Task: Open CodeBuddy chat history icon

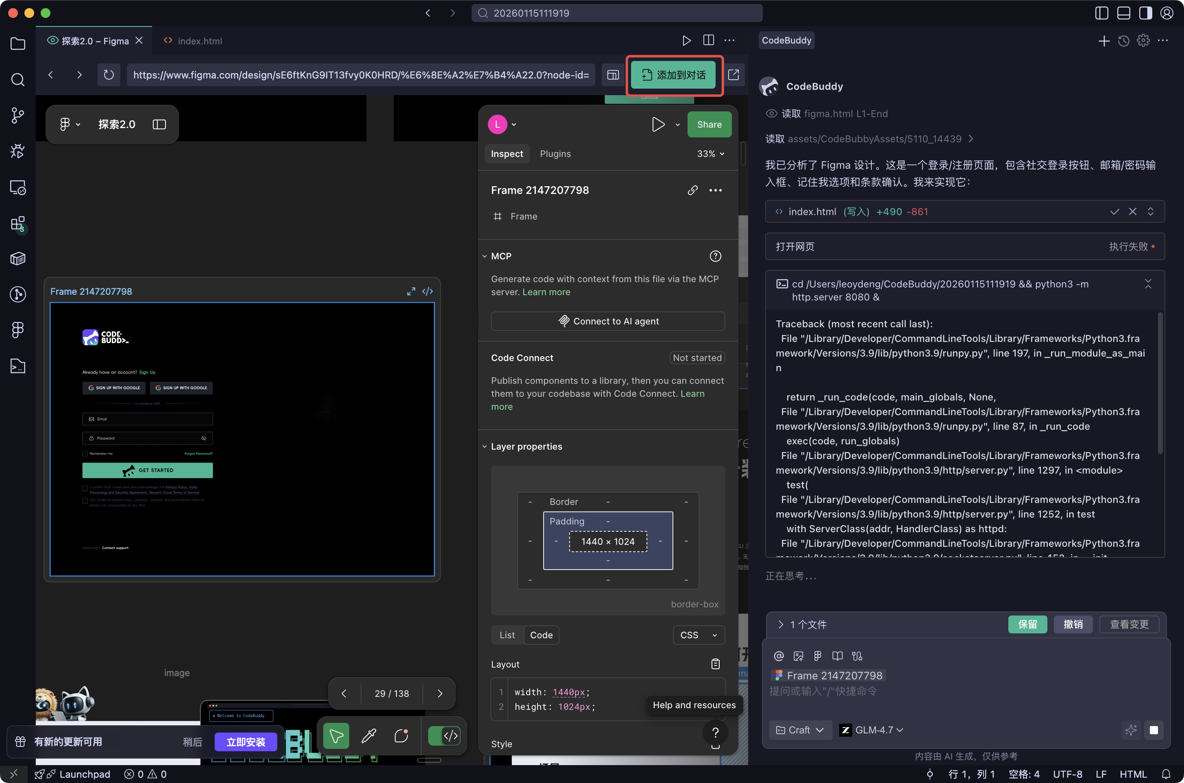Action: point(1123,41)
